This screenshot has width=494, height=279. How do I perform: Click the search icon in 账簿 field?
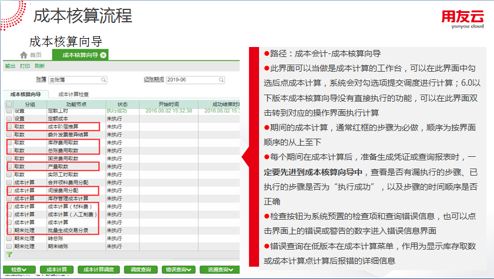[103, 79]
